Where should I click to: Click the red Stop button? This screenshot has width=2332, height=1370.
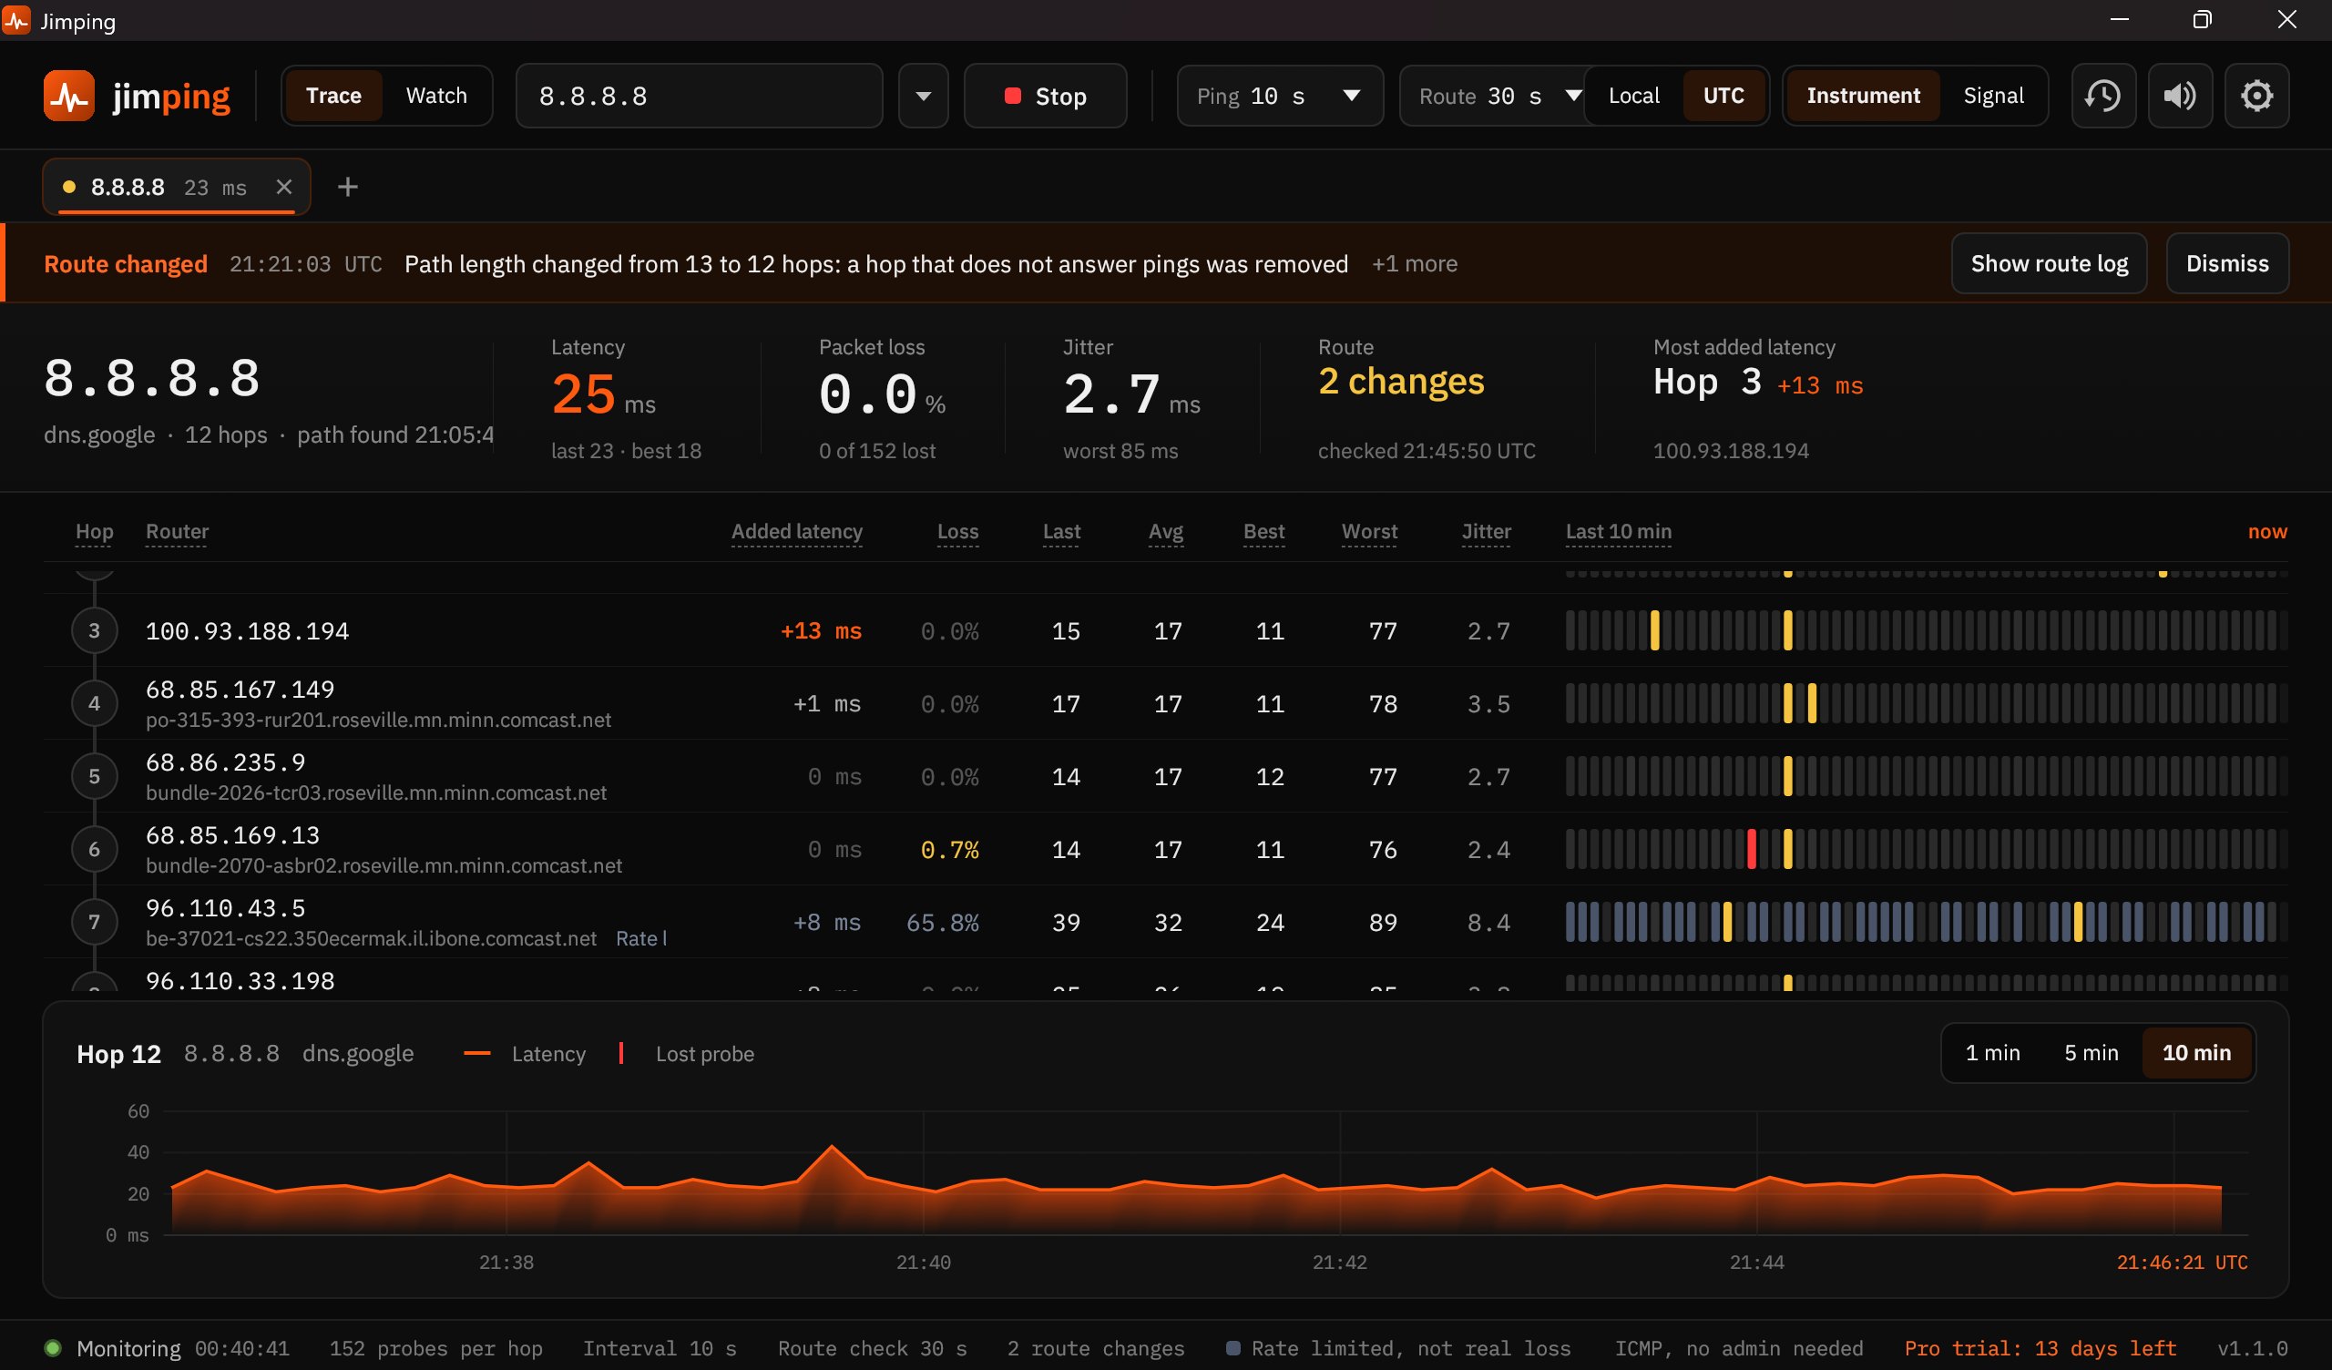click(1045, 96)
